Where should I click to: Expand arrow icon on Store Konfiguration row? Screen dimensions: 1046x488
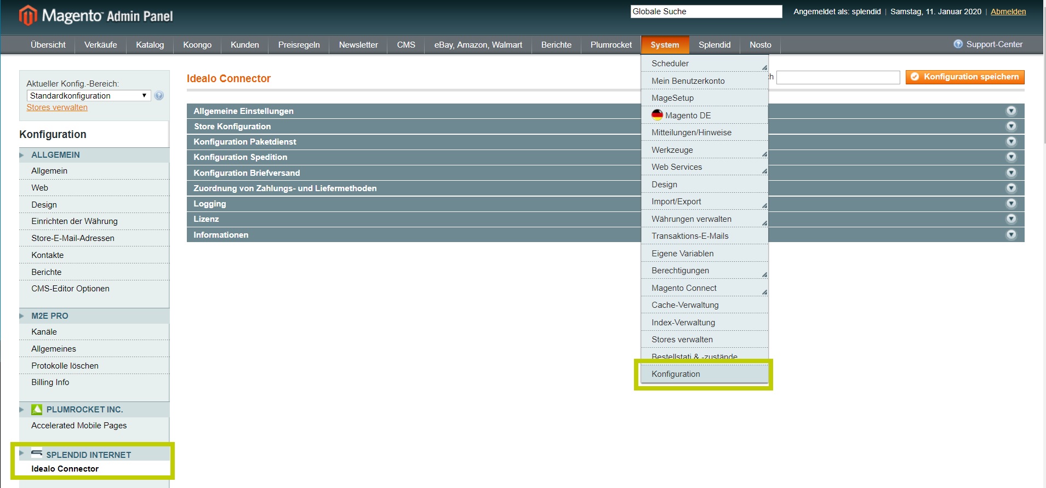pyautogui.click(x=1011, y=126)
